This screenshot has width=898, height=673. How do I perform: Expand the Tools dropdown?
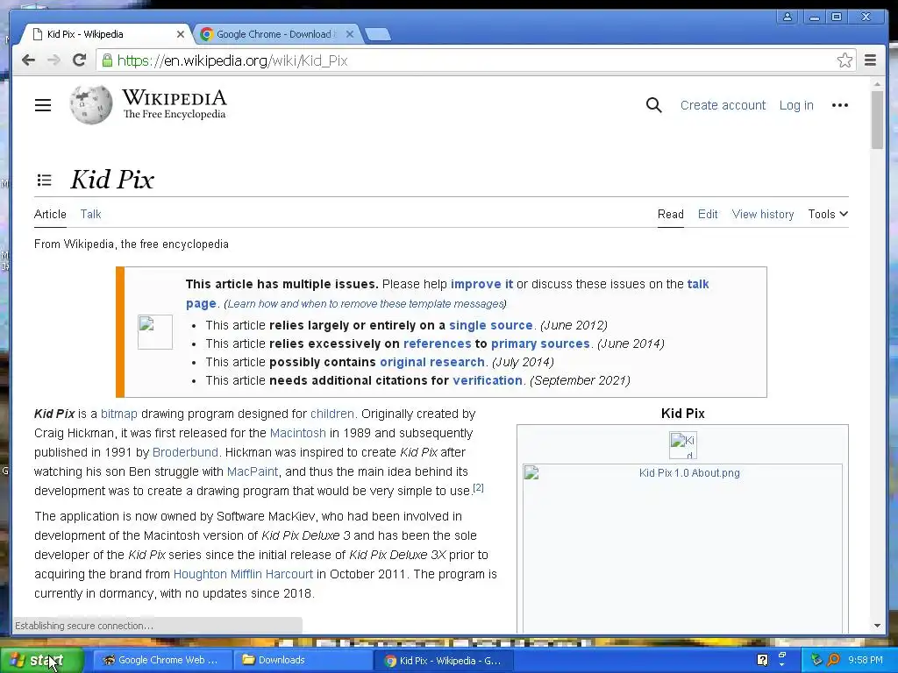828,214
